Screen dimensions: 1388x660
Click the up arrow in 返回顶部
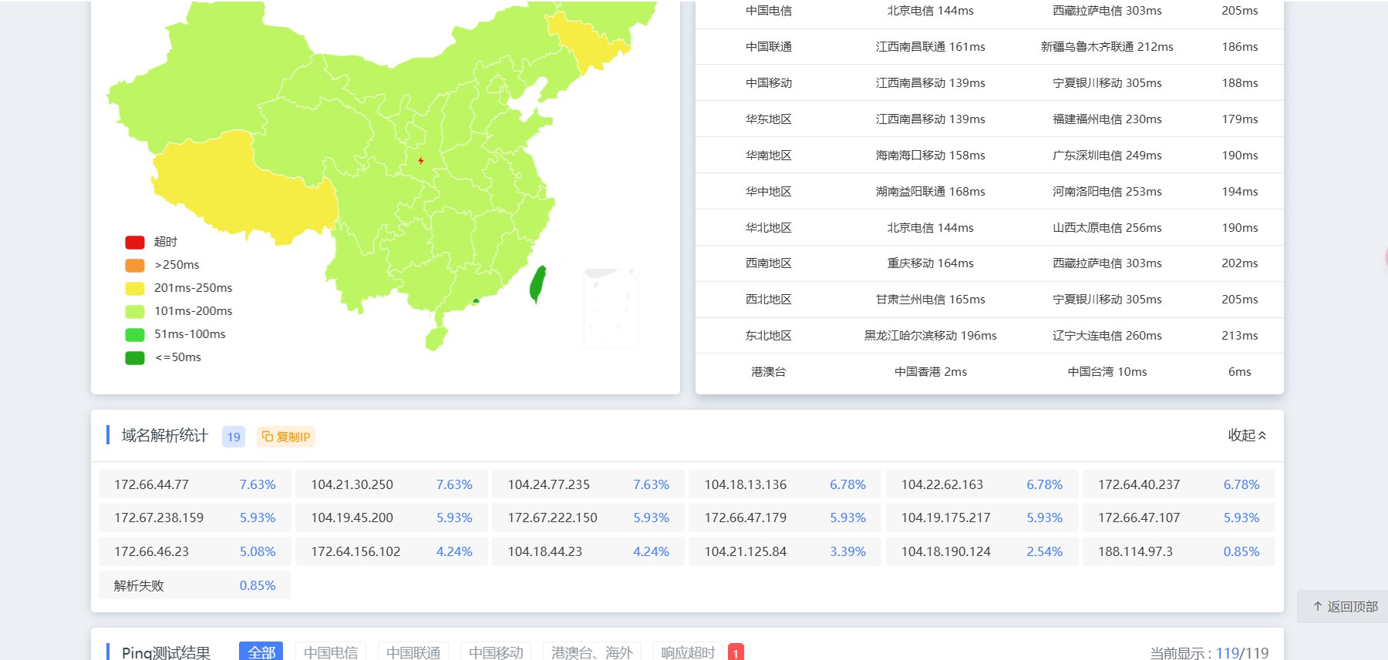click(1317, 607)
